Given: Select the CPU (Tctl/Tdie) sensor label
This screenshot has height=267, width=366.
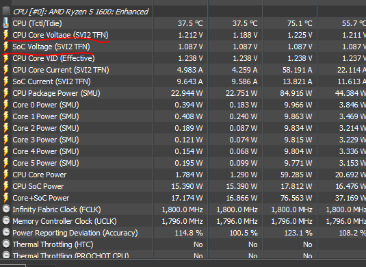Looking at the screenshot, I should tap(38, 23).
